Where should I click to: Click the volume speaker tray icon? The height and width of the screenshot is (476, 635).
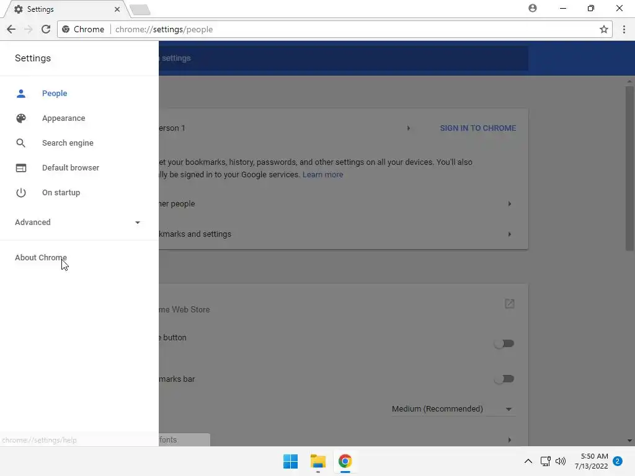pyautogui.click(x=561, y=461)
